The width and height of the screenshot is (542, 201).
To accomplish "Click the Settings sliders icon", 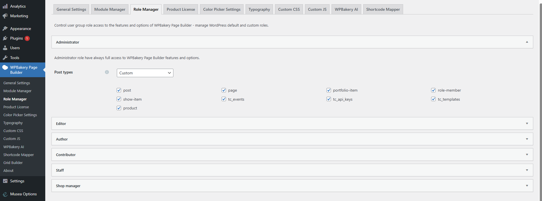I will [x=5, y=181].
